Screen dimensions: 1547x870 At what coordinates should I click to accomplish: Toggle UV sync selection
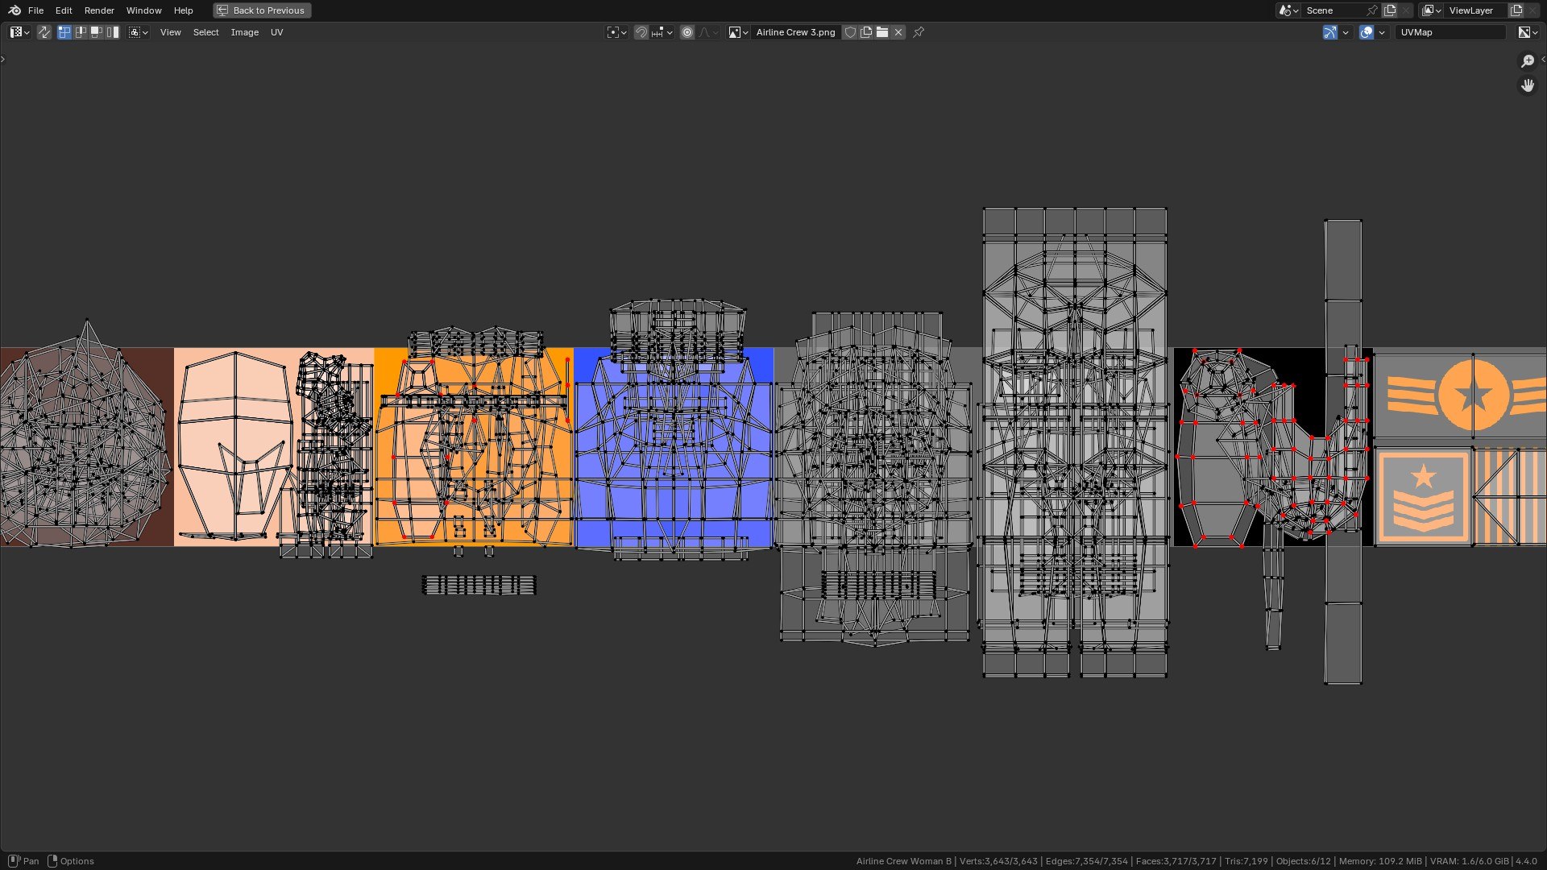click(44, 32)
